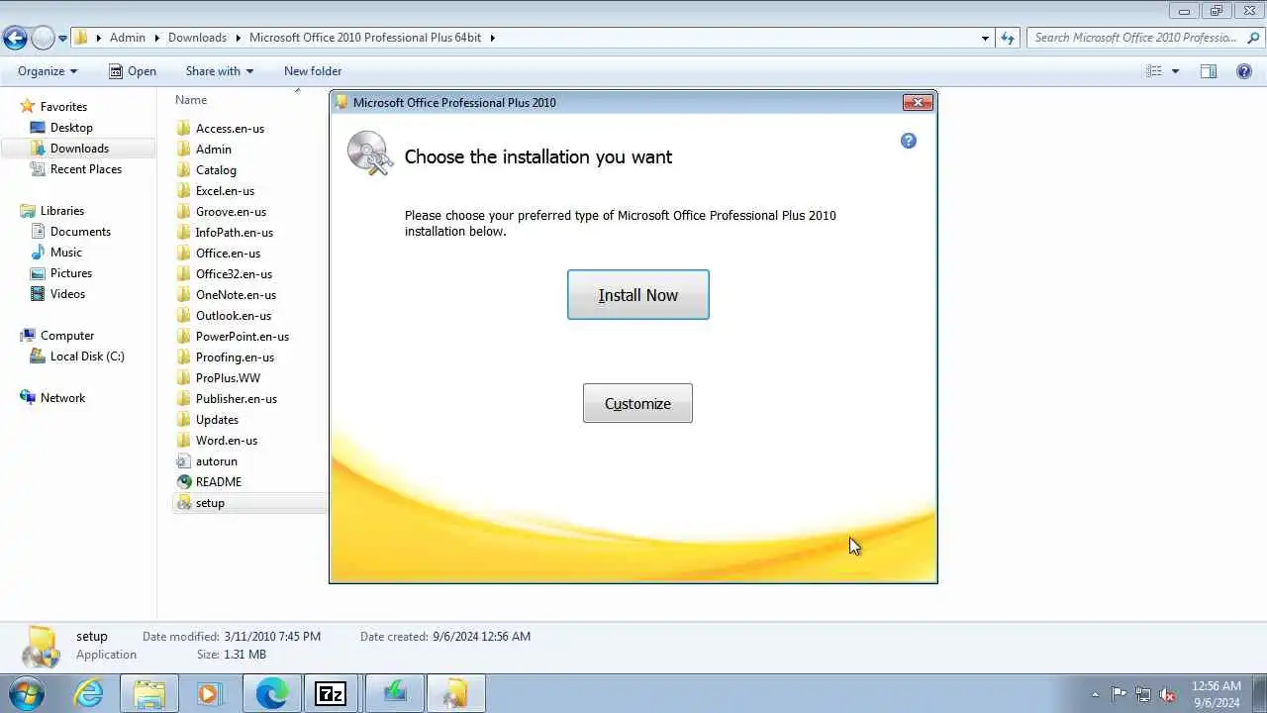Image resolution: width=1267 pixels, height=713 pixels.
Task: Select the ProPlus.WW folder
Action: coord(228,378)
